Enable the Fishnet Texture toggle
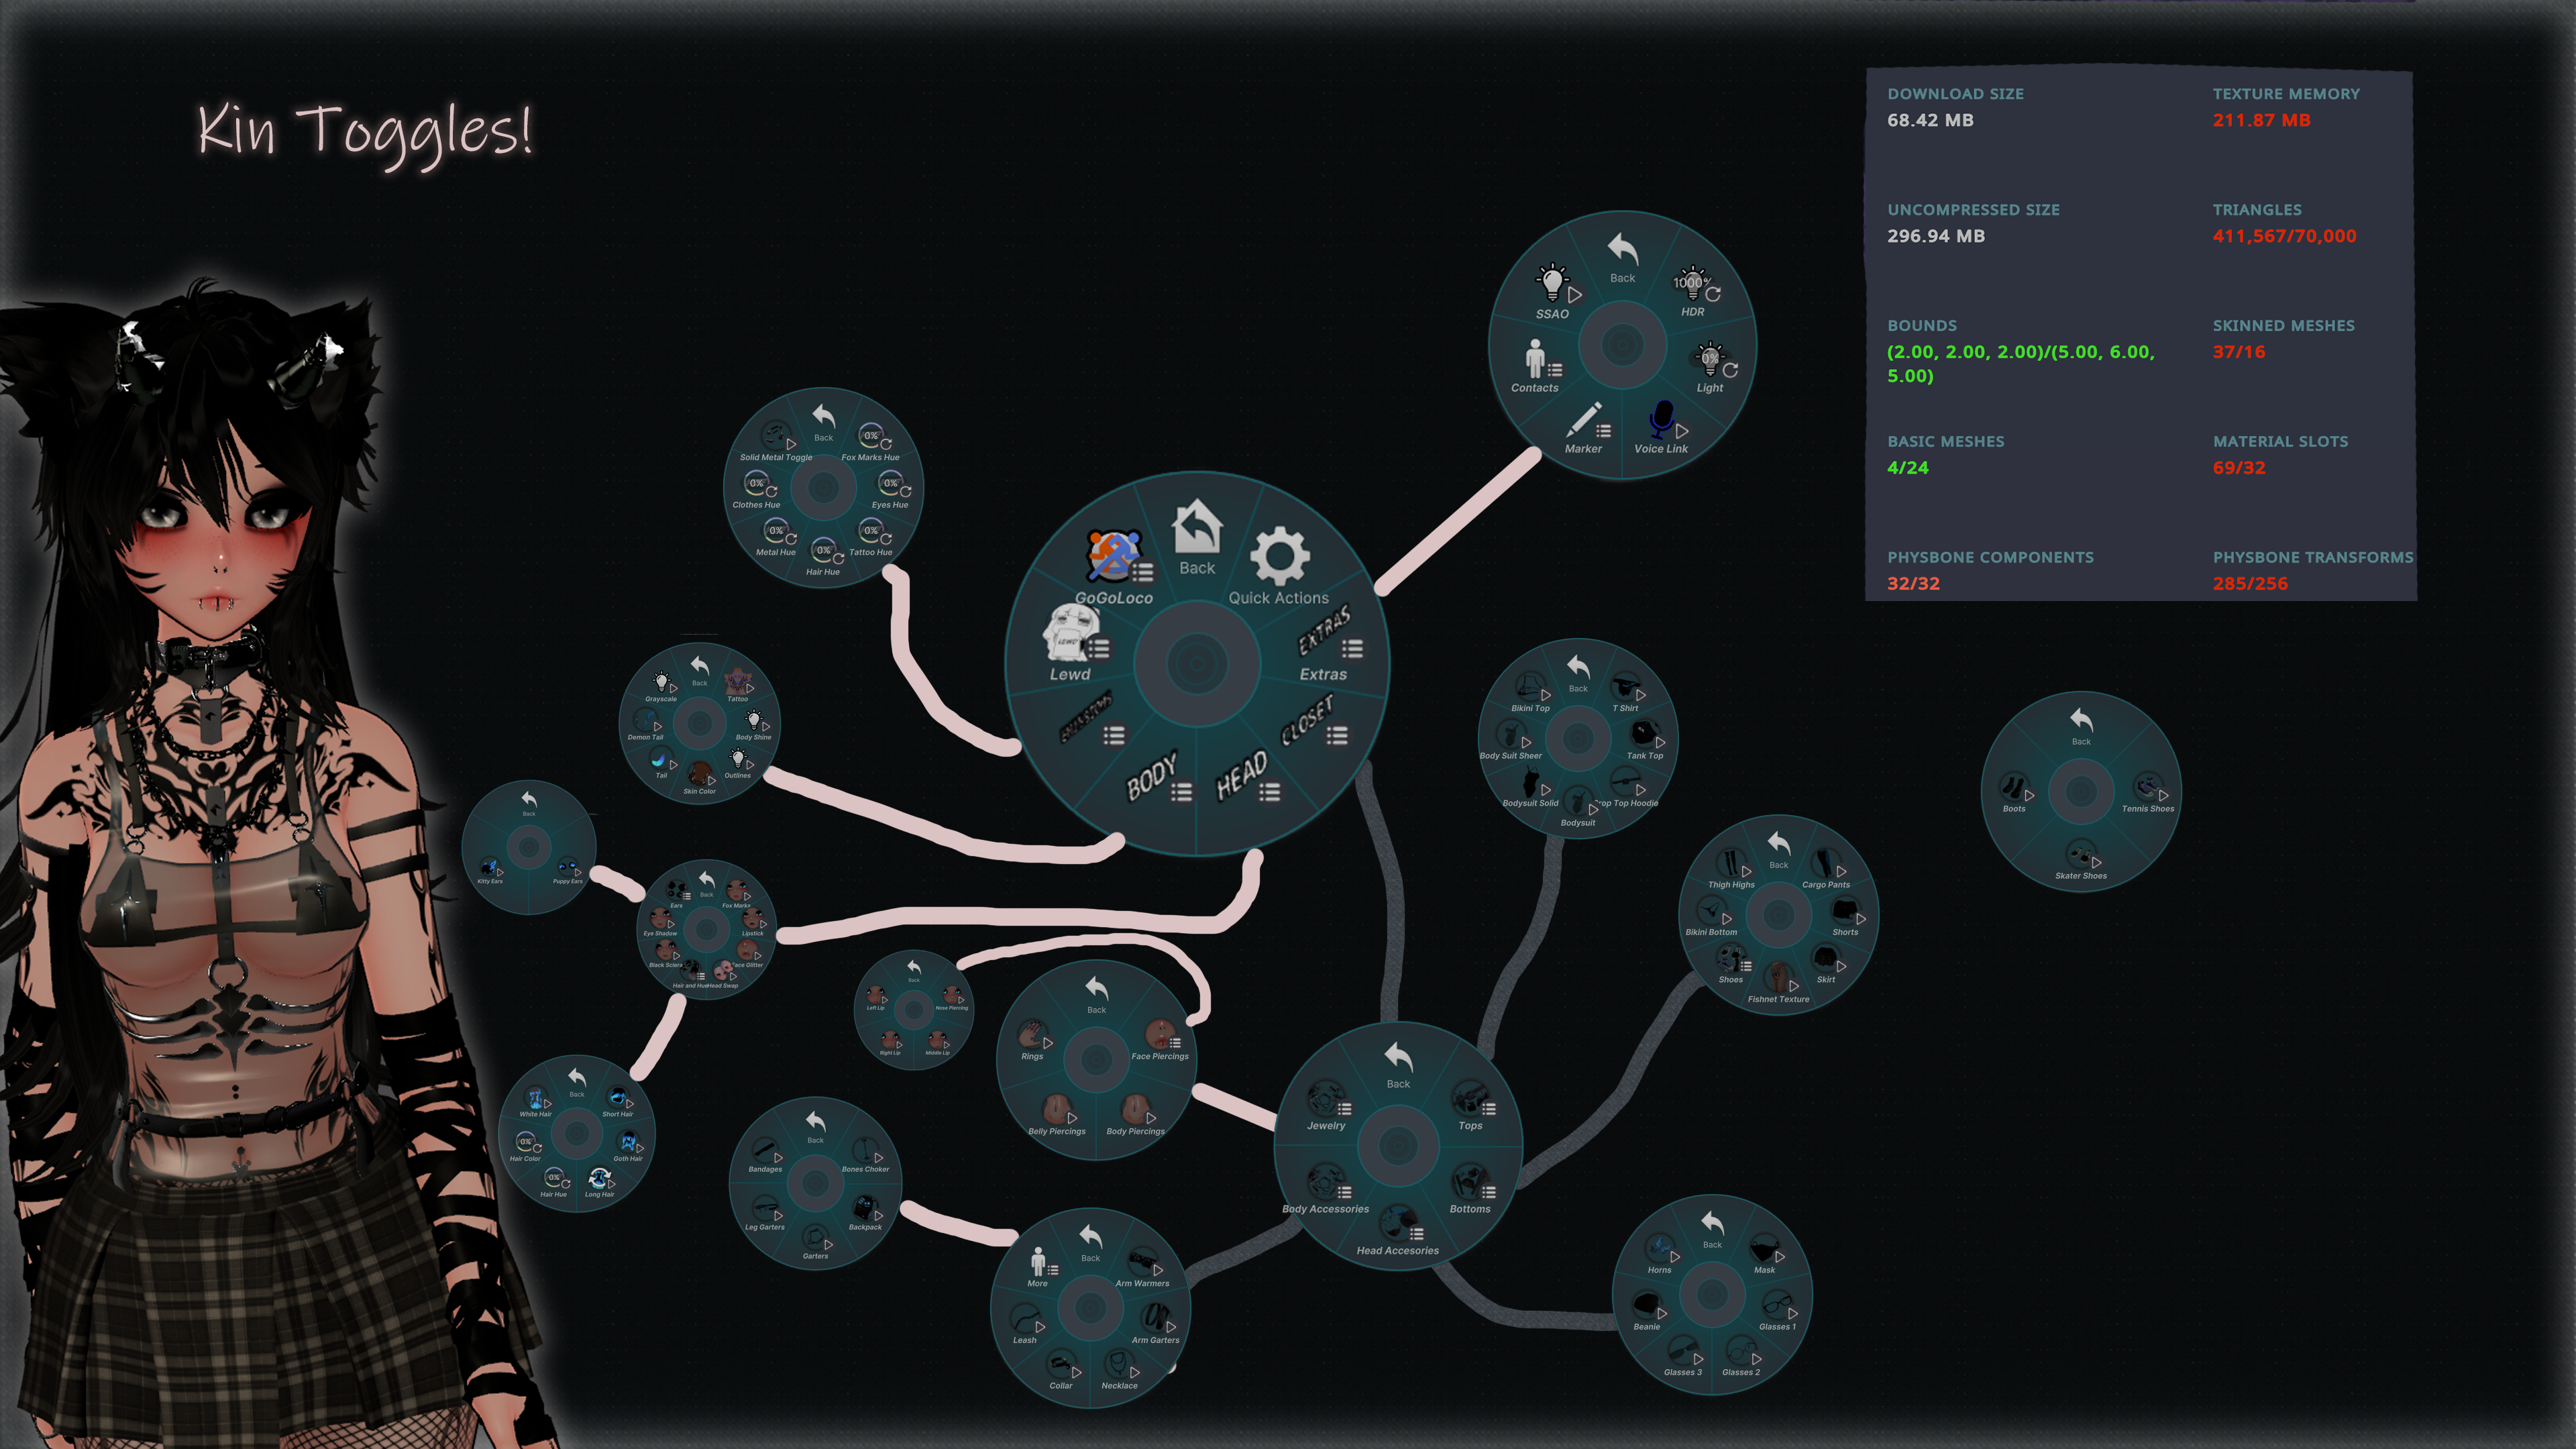The height and width of the screenshot is (1449, 2576). [1778, 978]
